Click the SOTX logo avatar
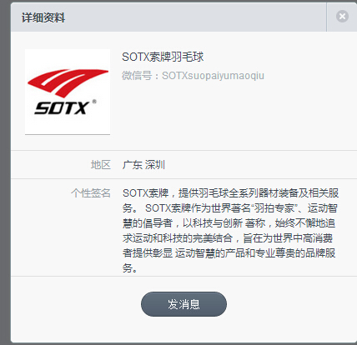 tap(68, 92)
